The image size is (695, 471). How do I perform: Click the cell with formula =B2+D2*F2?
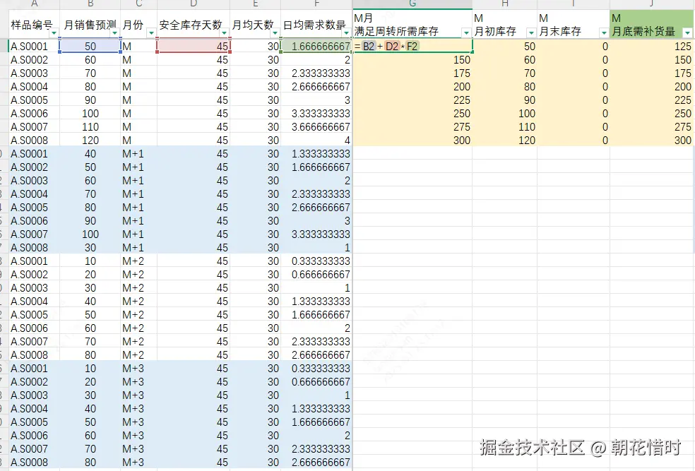coord(412,46)
